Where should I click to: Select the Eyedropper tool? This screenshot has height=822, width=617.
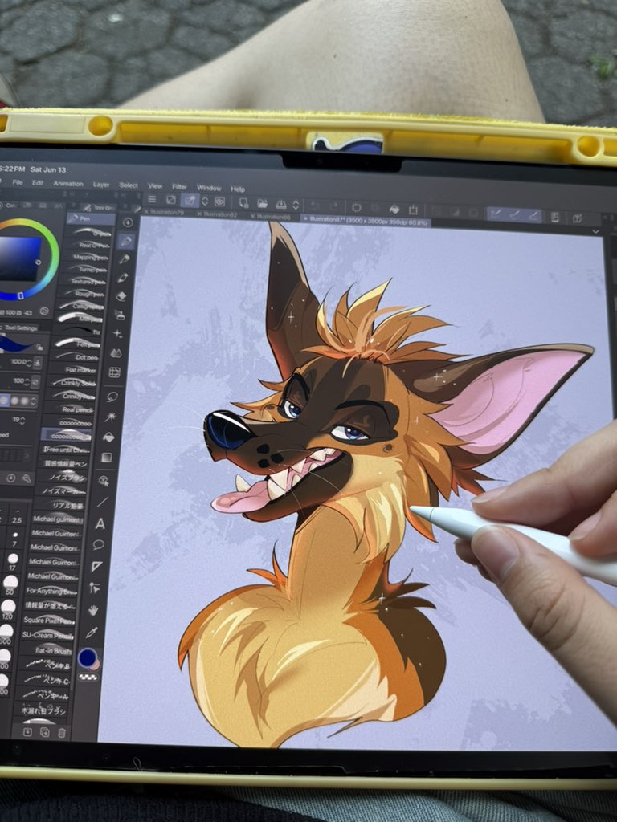[92, 633]
